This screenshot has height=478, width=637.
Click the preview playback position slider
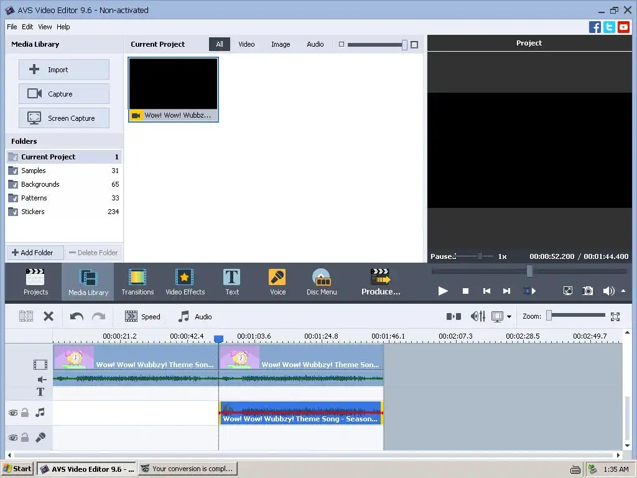[x=529, y=271]
